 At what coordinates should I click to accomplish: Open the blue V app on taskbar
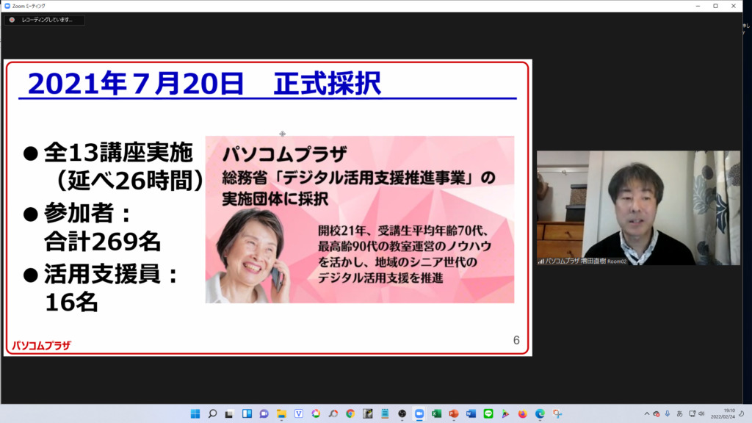click(299, 414)
